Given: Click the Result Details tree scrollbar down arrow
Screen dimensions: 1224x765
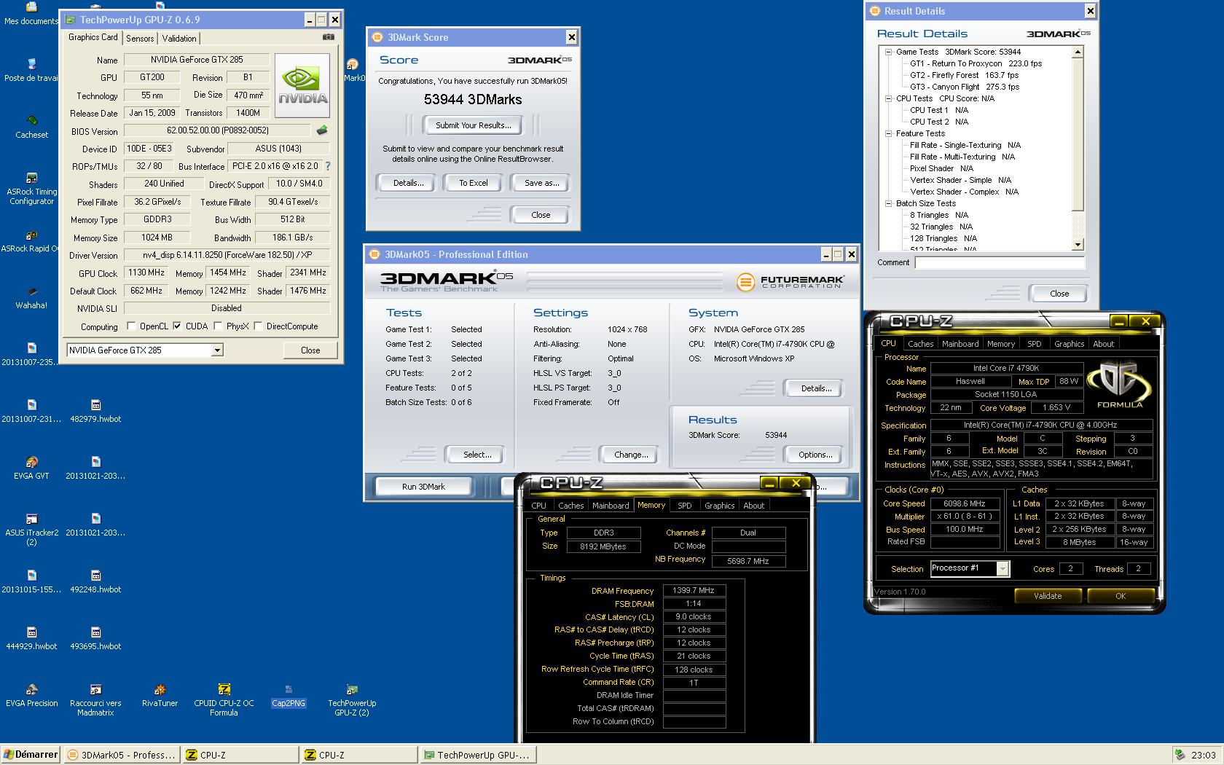Looking at the screenshot, I should 1078,245.
